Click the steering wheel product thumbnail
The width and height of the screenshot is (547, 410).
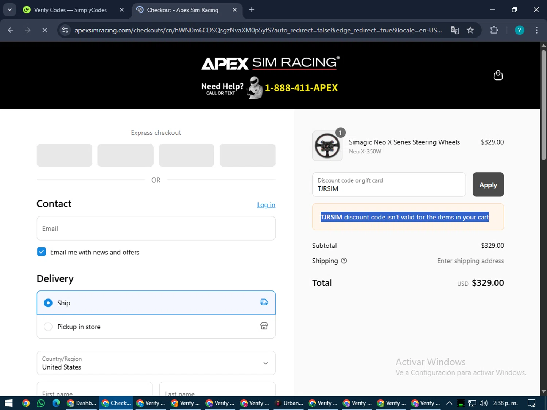click(327, 146)
